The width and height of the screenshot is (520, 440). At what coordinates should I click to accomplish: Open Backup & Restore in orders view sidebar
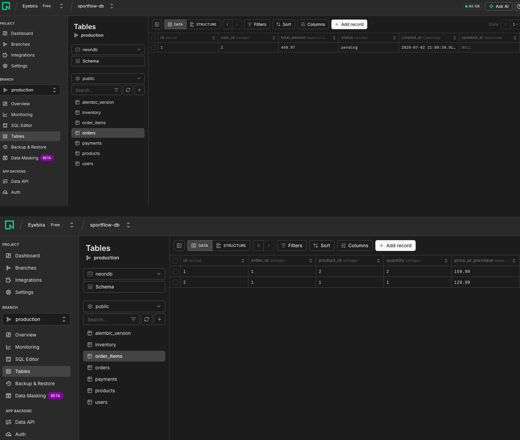coord(29,147)
